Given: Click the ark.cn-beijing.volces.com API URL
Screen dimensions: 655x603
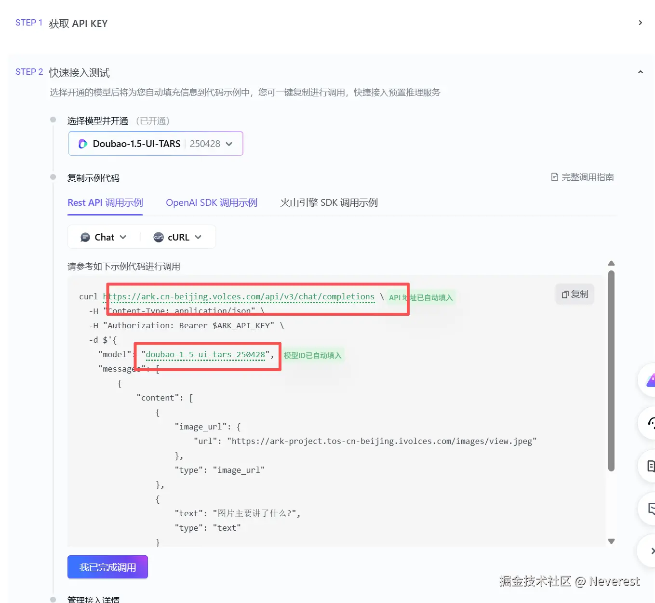Looking at the screenshot, I should click(x=239, y=297).
